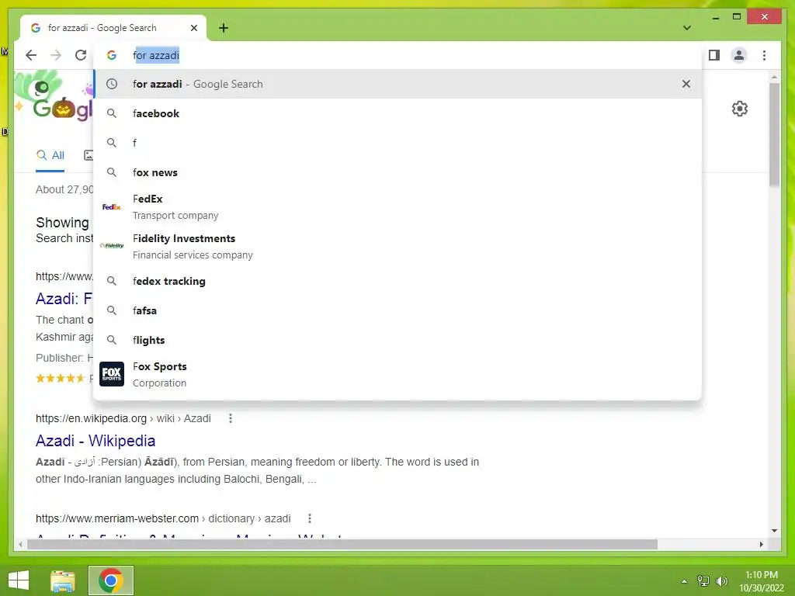Close the 'for azzadi - Google Search' tab
The image size is (795, 596).
193,28
